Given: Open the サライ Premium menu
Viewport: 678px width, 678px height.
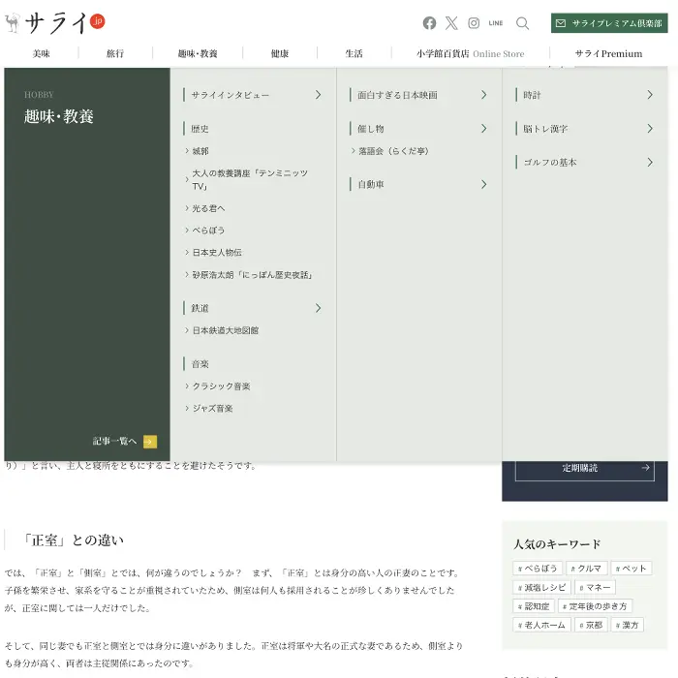Looking at the screenshot, I should tap(608, 53).
